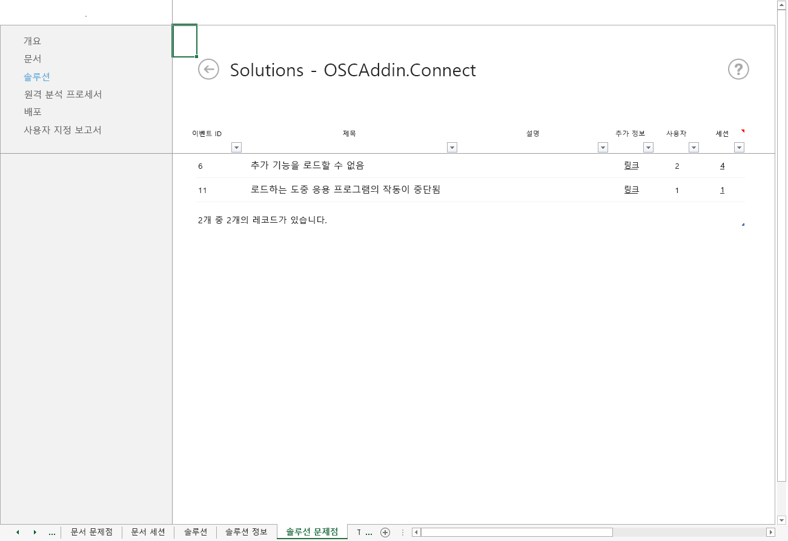Click vertical scrollbar down arrow
This screenshot has width=788, height=541.
click(781, 519)
